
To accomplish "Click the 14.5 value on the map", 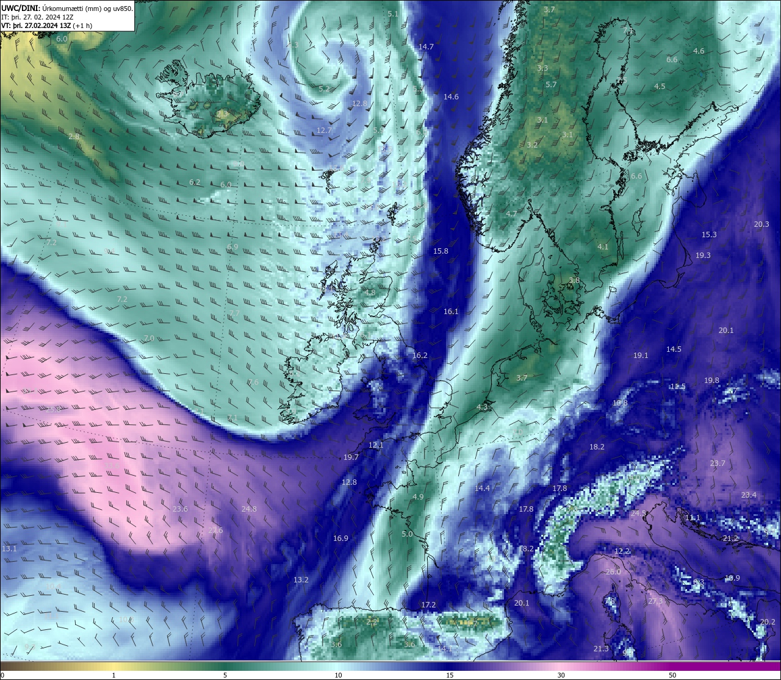I will click(x=674, y=349).
